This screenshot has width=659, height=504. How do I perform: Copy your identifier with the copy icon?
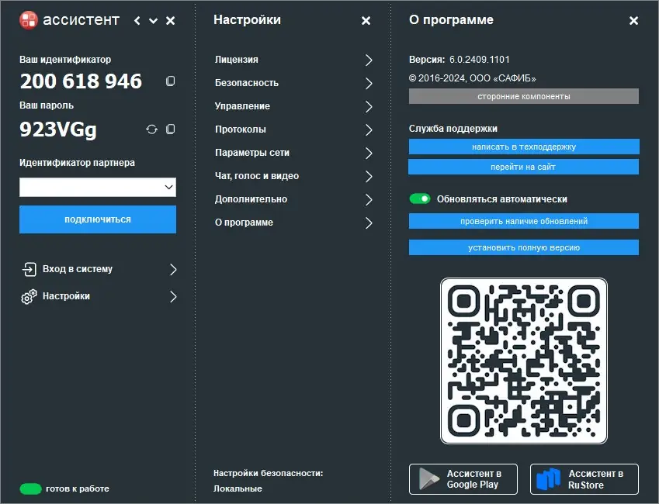[x=170, y=80]
